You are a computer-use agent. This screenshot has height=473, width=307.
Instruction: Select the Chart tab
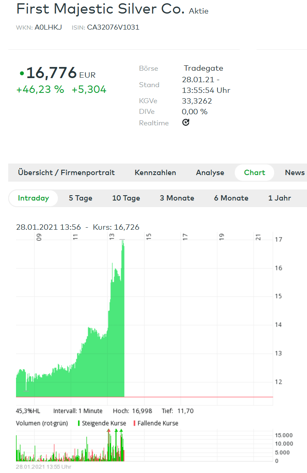point(254,173)
